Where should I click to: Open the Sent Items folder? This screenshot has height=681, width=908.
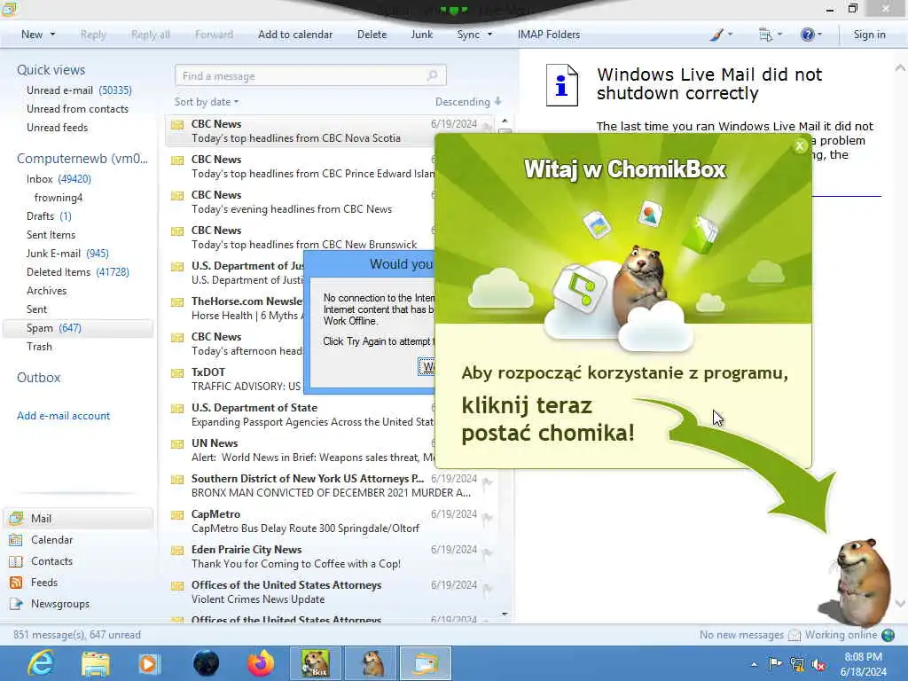coord(51,234)
